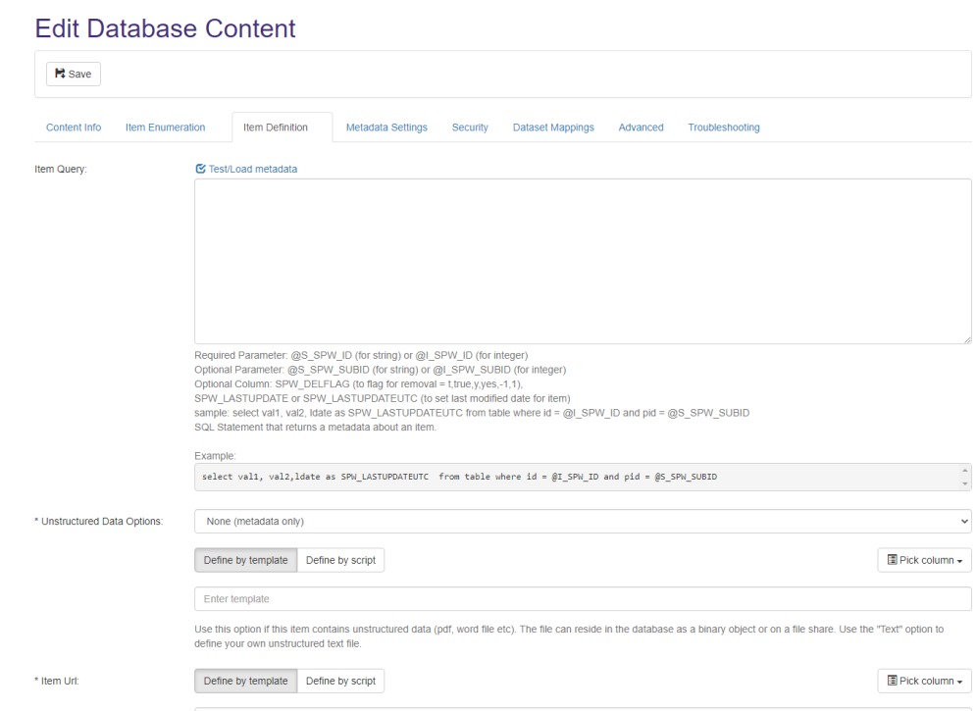This screenshot has width=977, height=711.
Task: Open the Dataset Mappings tab
Action: (553, 127)
